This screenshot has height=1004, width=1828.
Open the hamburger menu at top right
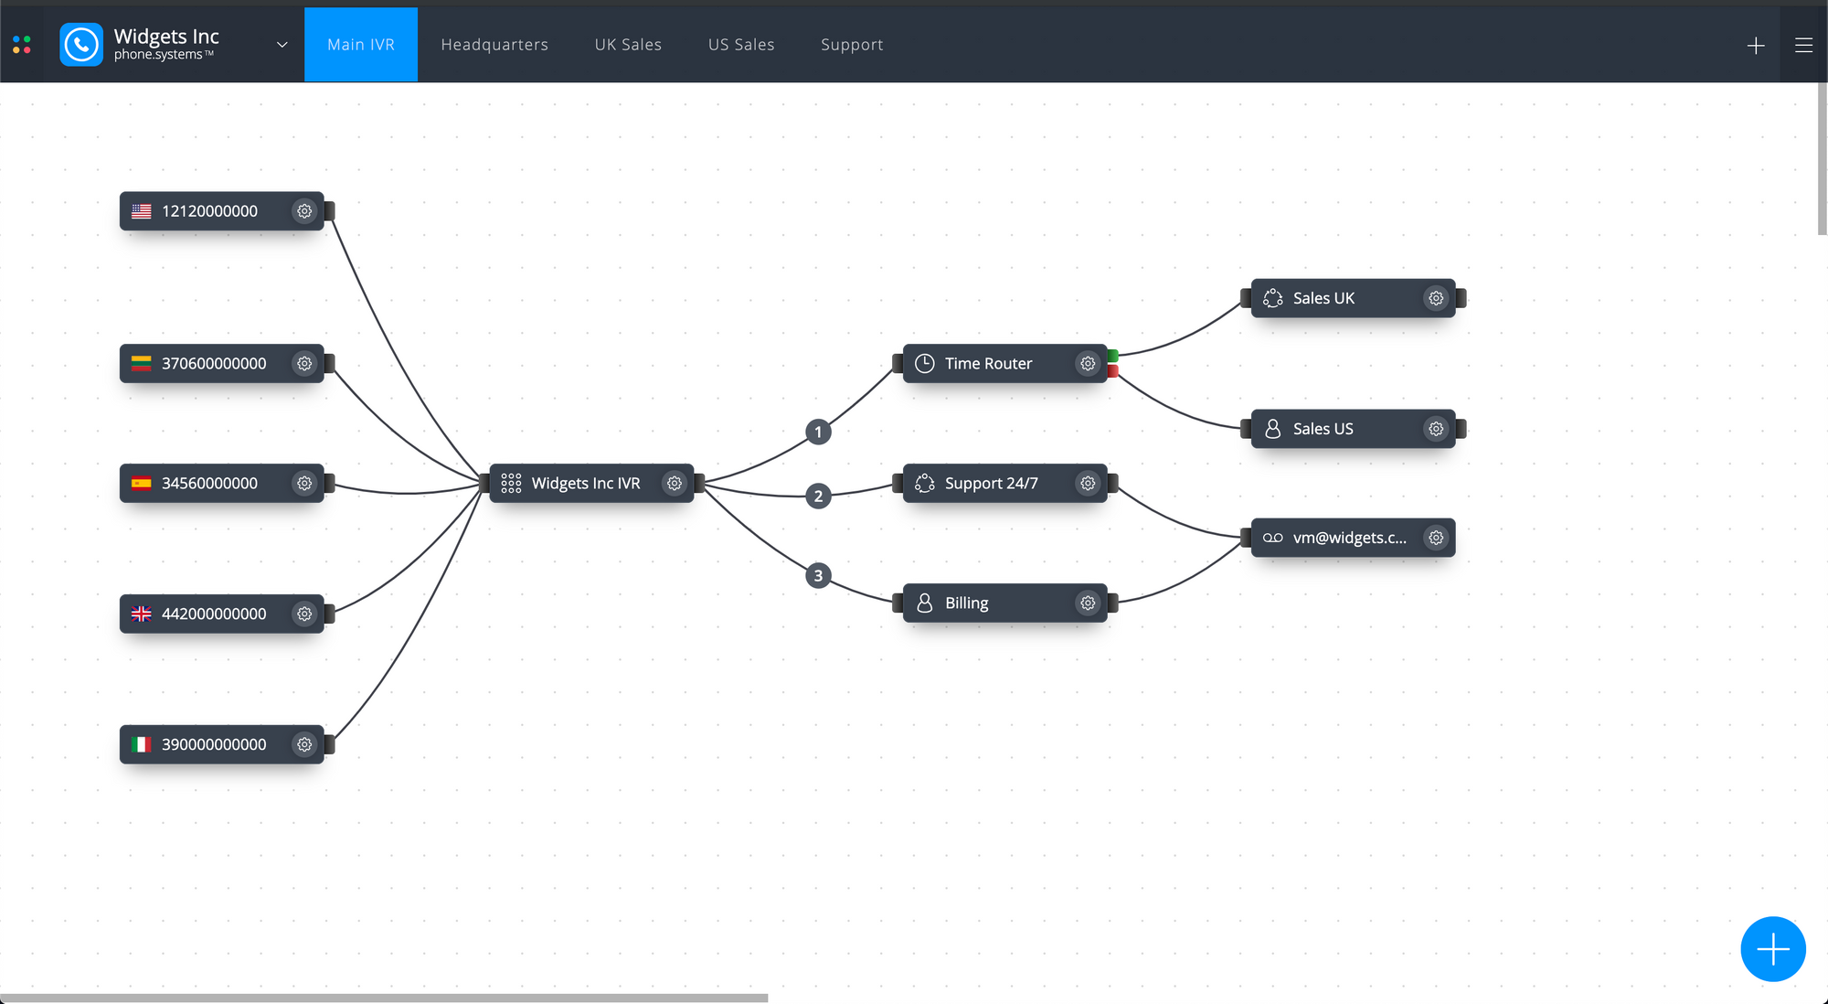pyautogui.click(x=1803, y=45)
